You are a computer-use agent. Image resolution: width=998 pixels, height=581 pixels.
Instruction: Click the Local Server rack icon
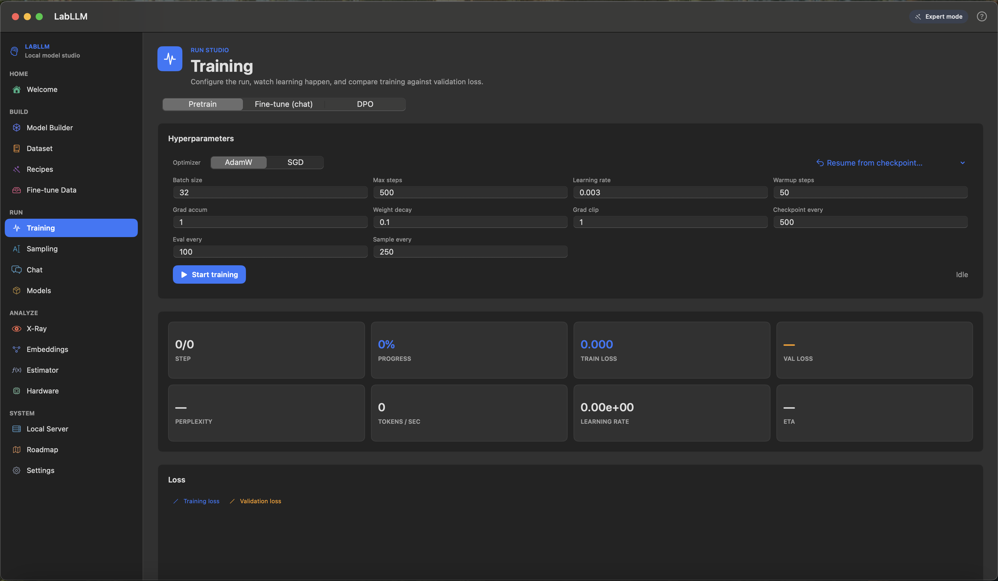click(17, 429)
